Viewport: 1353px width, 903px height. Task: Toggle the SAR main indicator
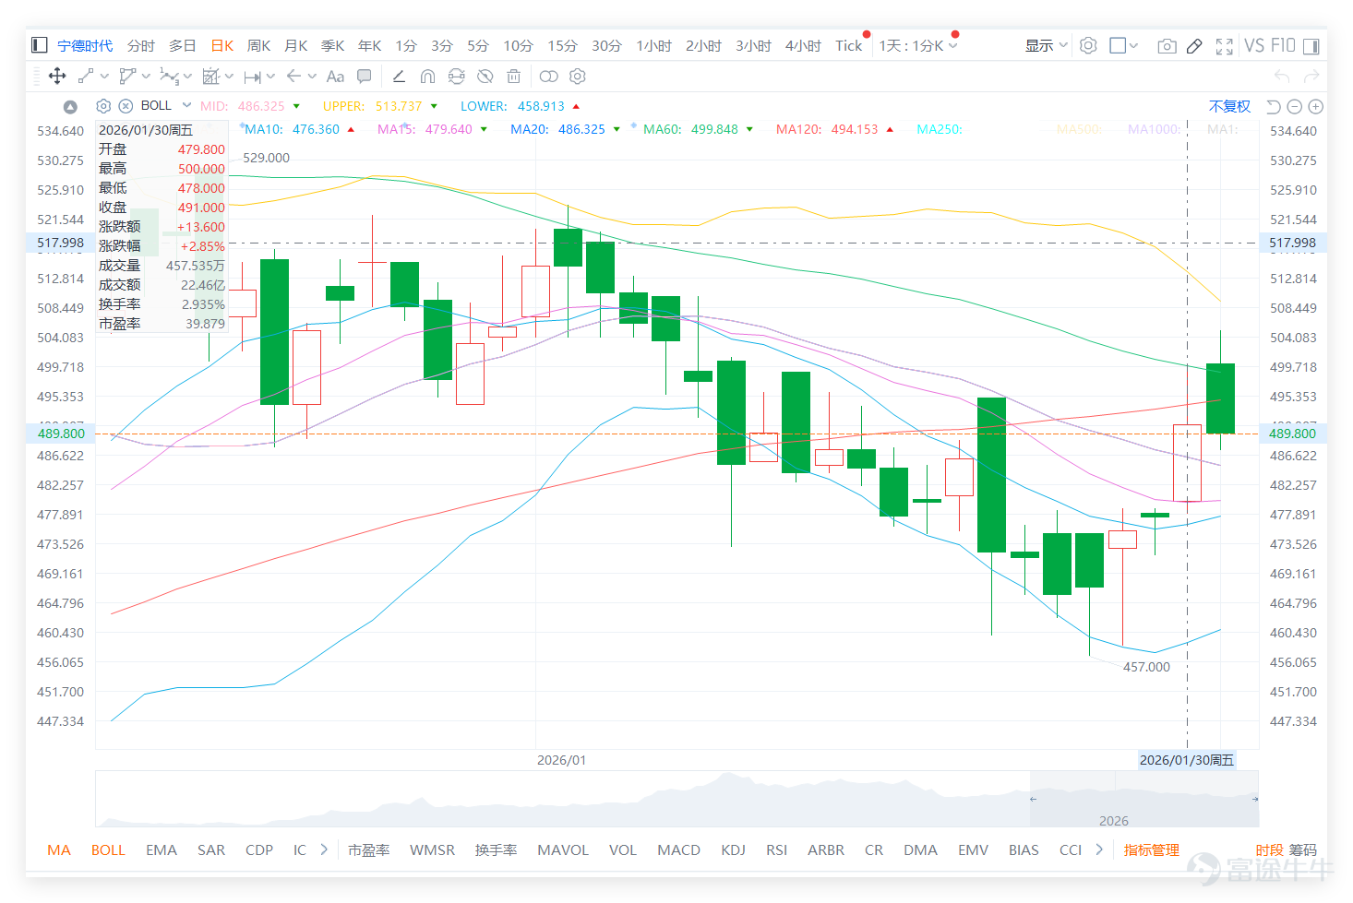tap(211, 850)
